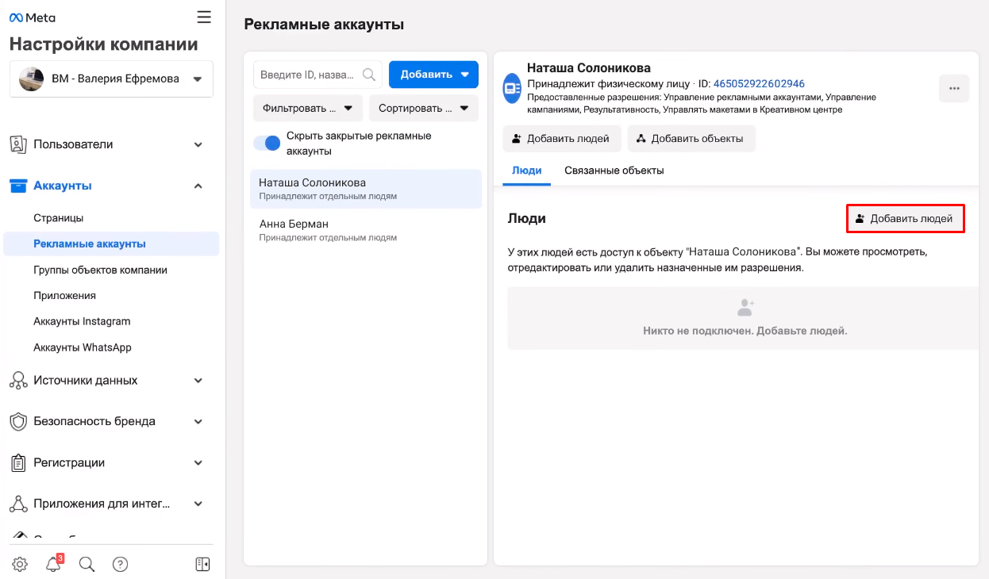Screen dimensions: 989x579
Task: Open the hamburger menu at top of sidebar
Action: [204, 17]
